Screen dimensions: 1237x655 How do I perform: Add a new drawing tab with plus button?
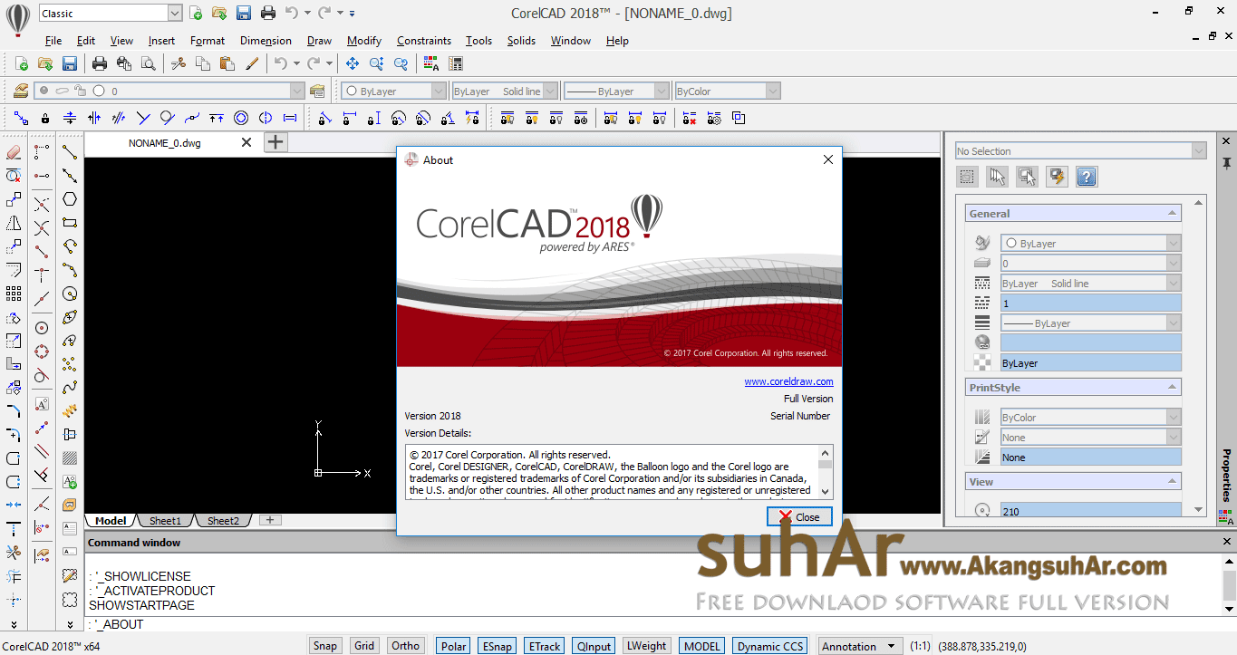click(275, 142)
